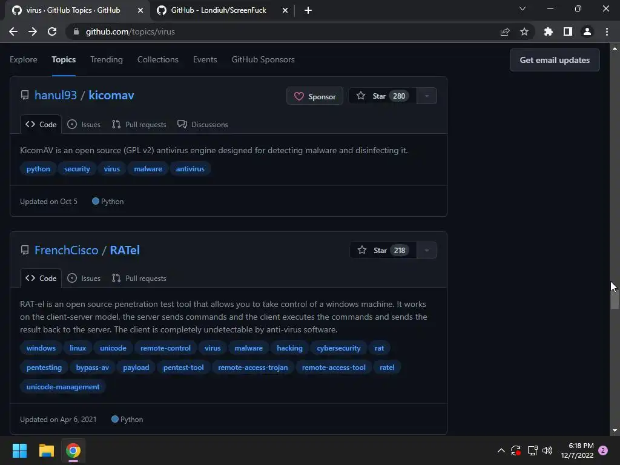Click the scrollbar down arrow
620x465 pixels.
pyautogui.click(x=615, y=430)
